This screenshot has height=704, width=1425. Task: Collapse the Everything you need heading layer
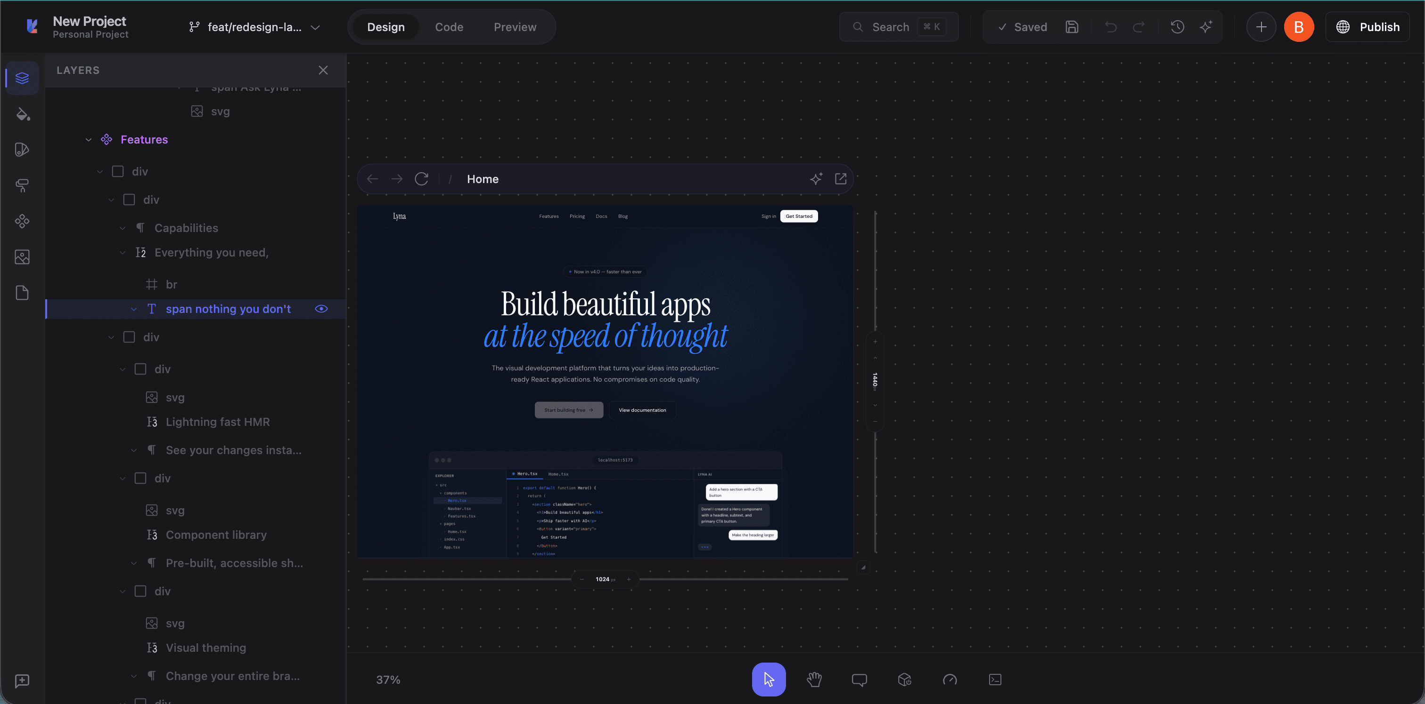(x=123, y=253)
